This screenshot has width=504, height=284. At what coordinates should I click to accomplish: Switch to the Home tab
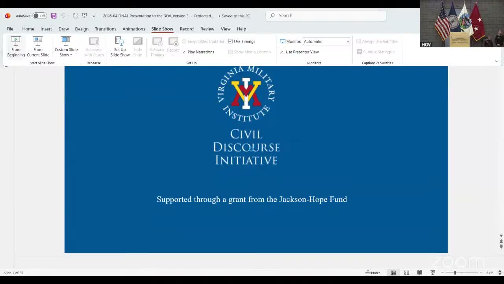[x=28, y=29]
